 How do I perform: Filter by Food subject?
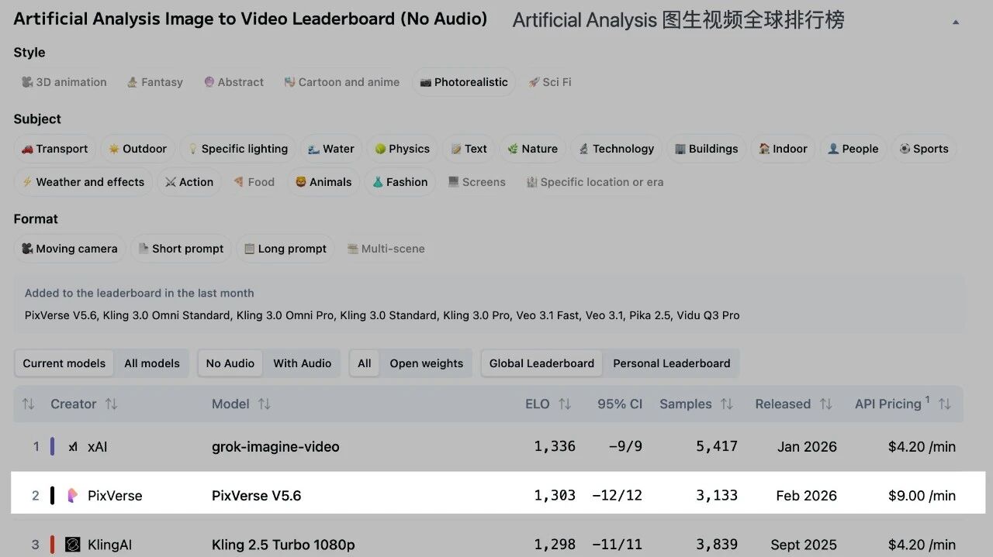[x=254, y=182]
